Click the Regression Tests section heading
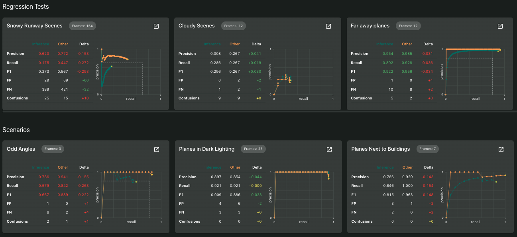The width and height of the screenshot is (517, 237). (26, 7)
